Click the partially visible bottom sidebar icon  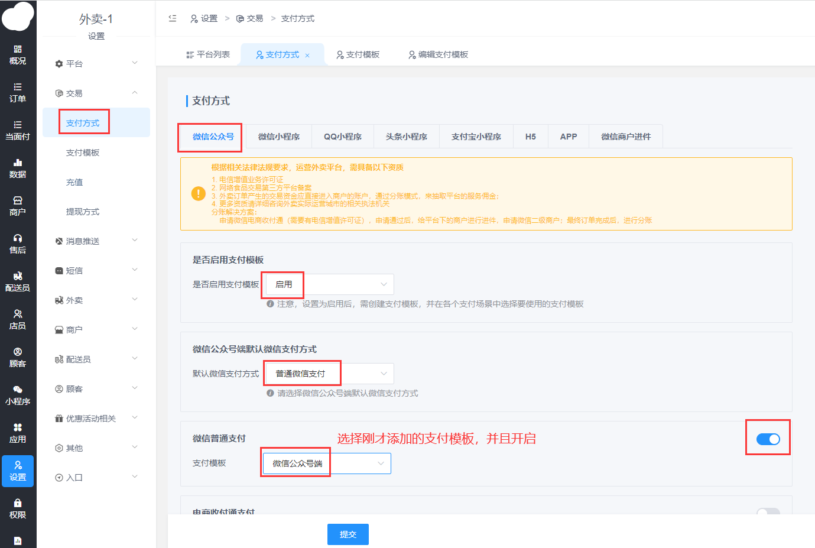point(18,540)
